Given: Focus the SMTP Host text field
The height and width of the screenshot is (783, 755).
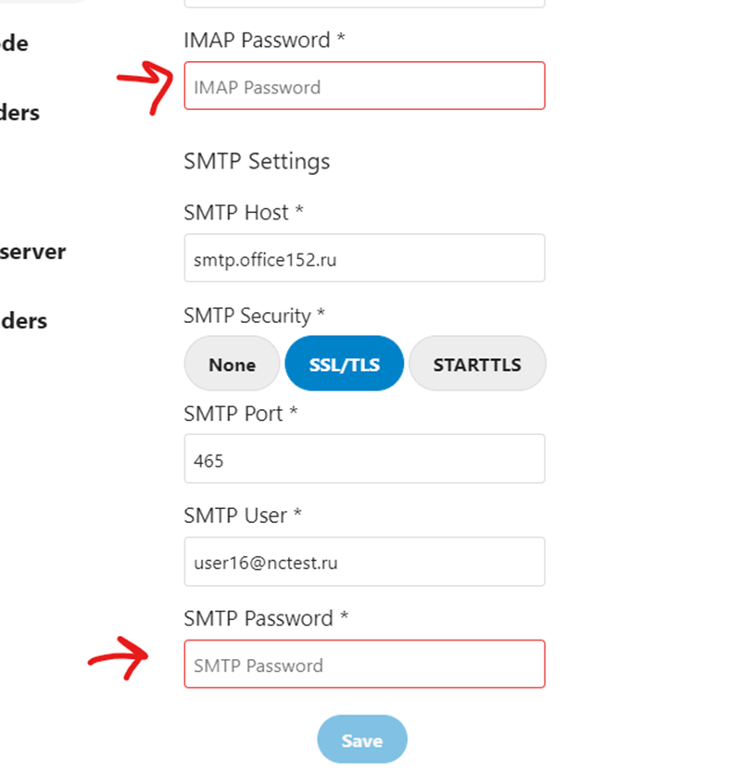Looking at the screenshot, I should (x=364, y=259).
